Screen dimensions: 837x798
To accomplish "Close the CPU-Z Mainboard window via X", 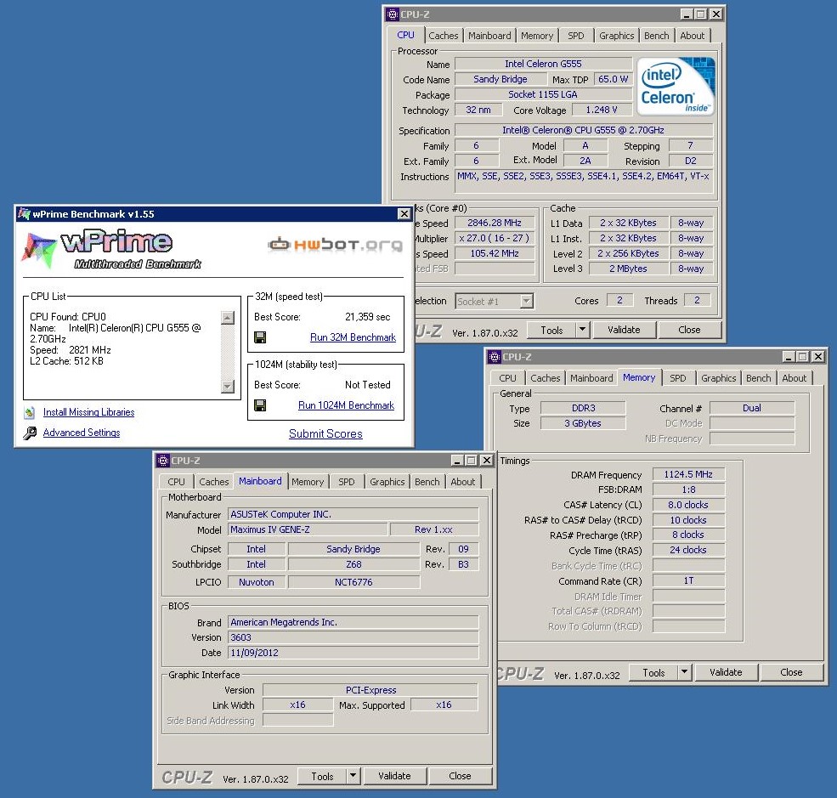I will click(486, 460).
